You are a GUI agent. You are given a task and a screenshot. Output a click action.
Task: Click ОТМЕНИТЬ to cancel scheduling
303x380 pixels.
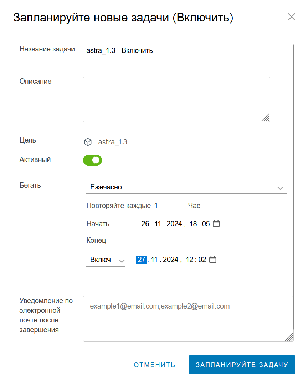click(x=155, y=365)
